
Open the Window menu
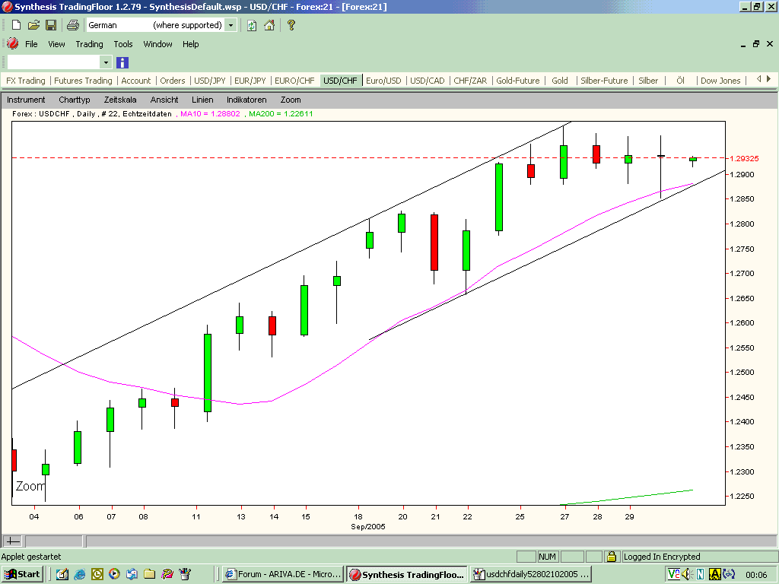click(x=158, y=43)
